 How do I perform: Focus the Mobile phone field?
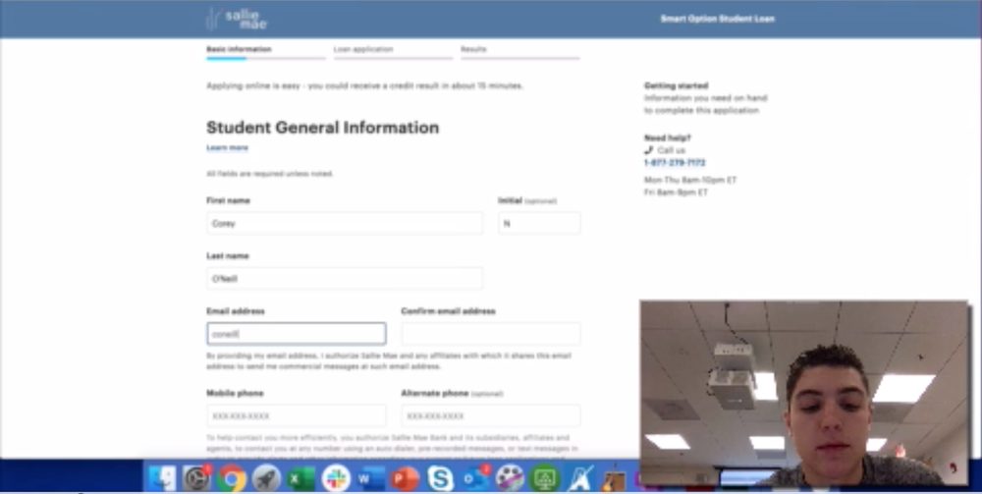point(297,415)
